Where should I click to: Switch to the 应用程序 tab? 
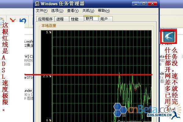(45, 19)
